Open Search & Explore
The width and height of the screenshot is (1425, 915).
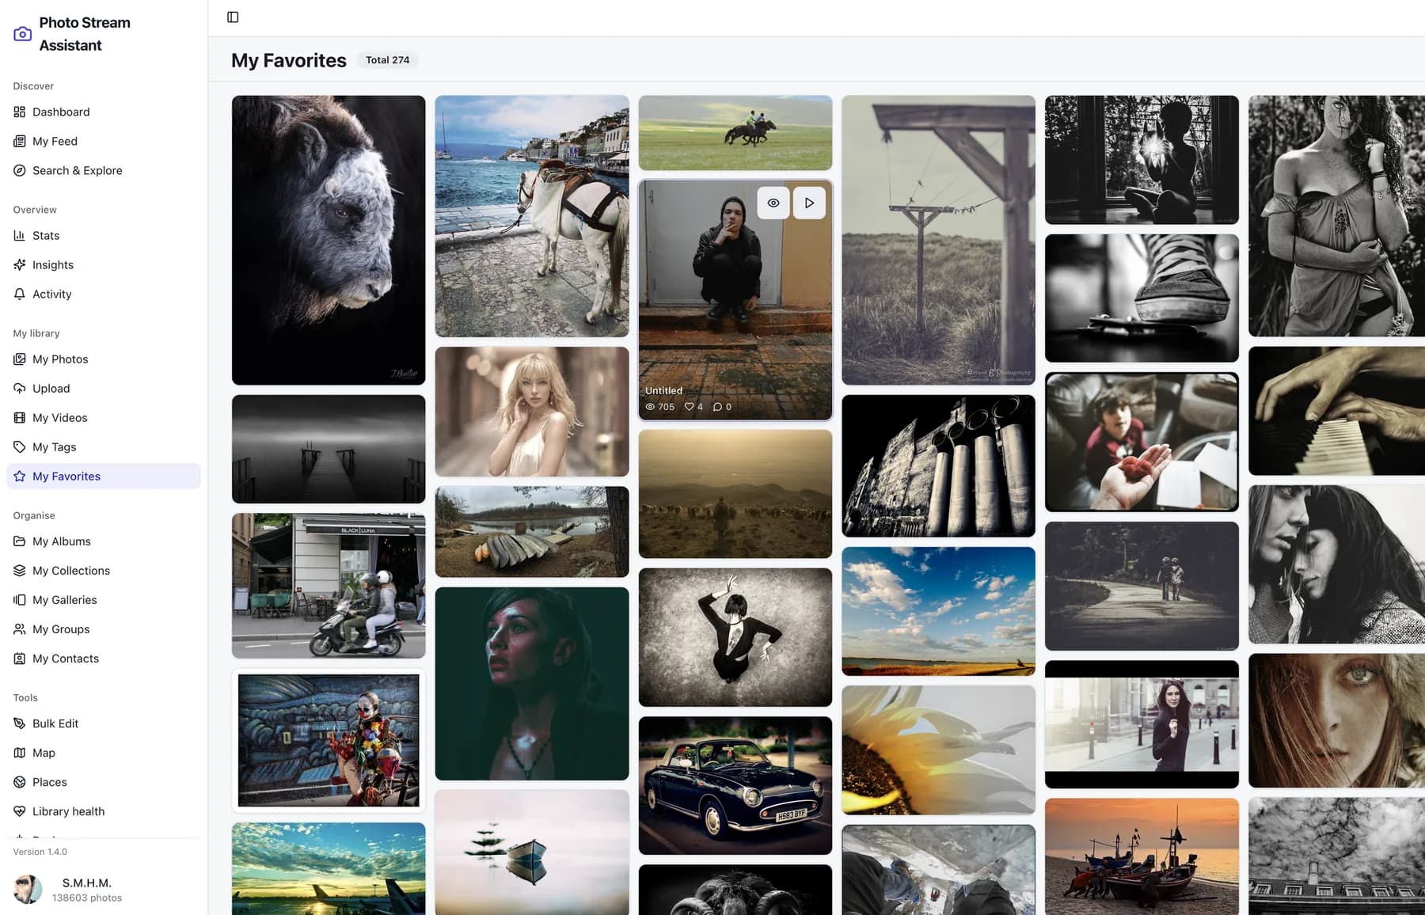[104, 170]
